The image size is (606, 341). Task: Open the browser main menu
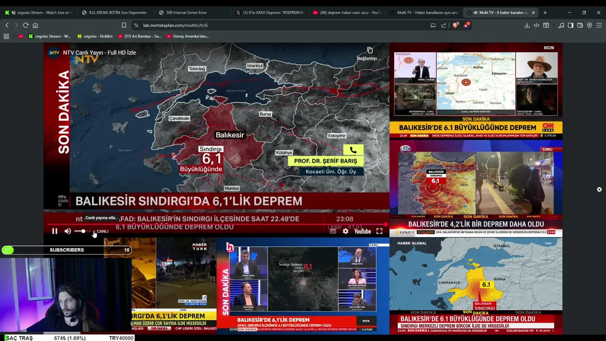tap(599, 25)
